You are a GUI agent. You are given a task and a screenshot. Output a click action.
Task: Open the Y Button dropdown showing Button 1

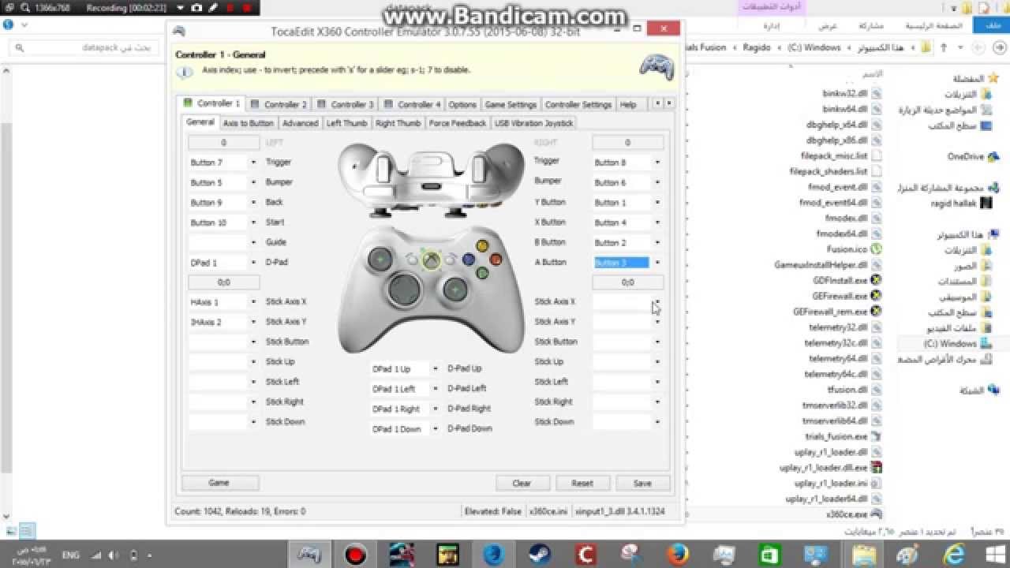657,203
